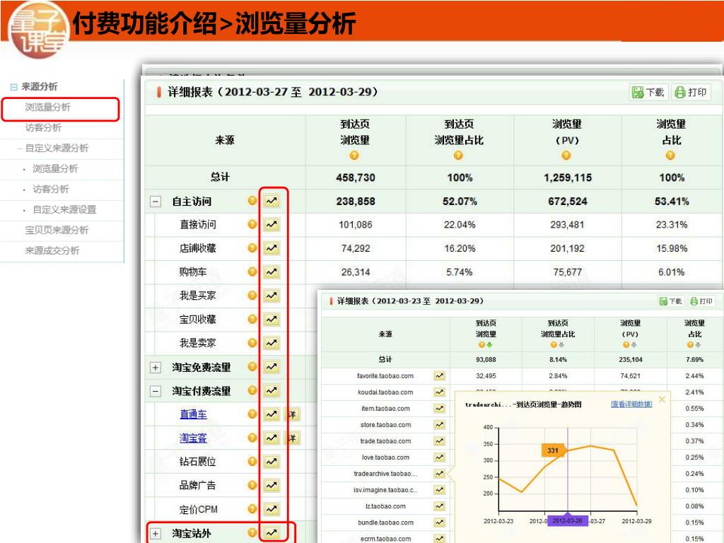Screen dimensions: 724x543
Task: Expand the 淘宝免费流量 source group
Action: pos(156,368)
